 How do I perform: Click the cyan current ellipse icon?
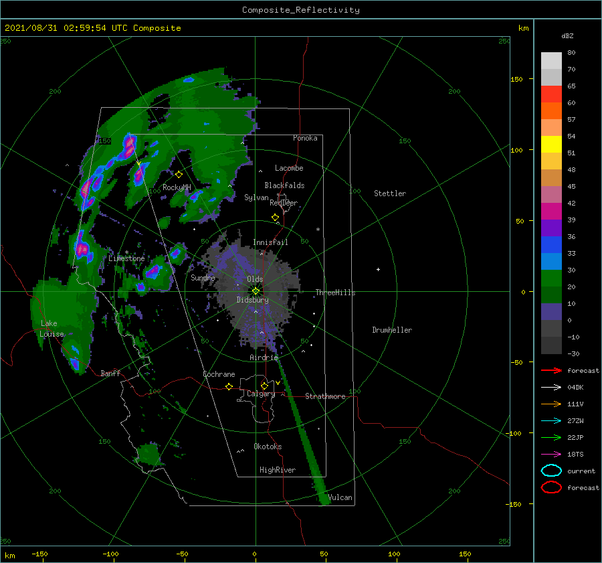tap(551, 471)
